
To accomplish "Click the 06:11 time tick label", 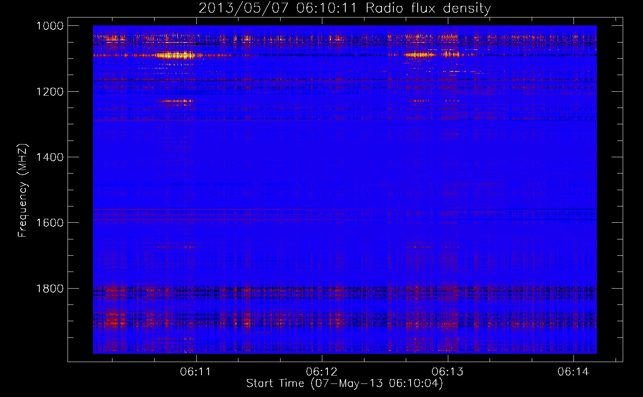I will (x=196, y=372).
